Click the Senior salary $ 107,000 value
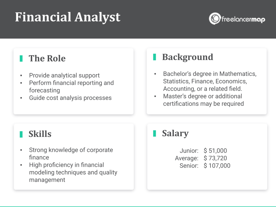Image resolution: width=276 pixels, height=207 pixels. (217, 166)
